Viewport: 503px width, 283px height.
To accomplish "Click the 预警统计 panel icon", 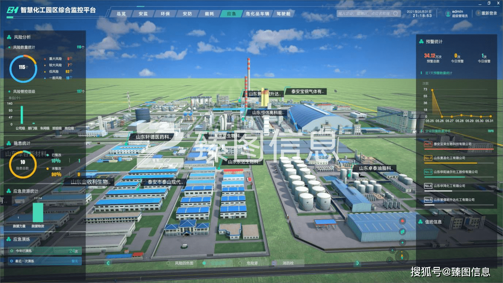I will click(x=421, y=42).
